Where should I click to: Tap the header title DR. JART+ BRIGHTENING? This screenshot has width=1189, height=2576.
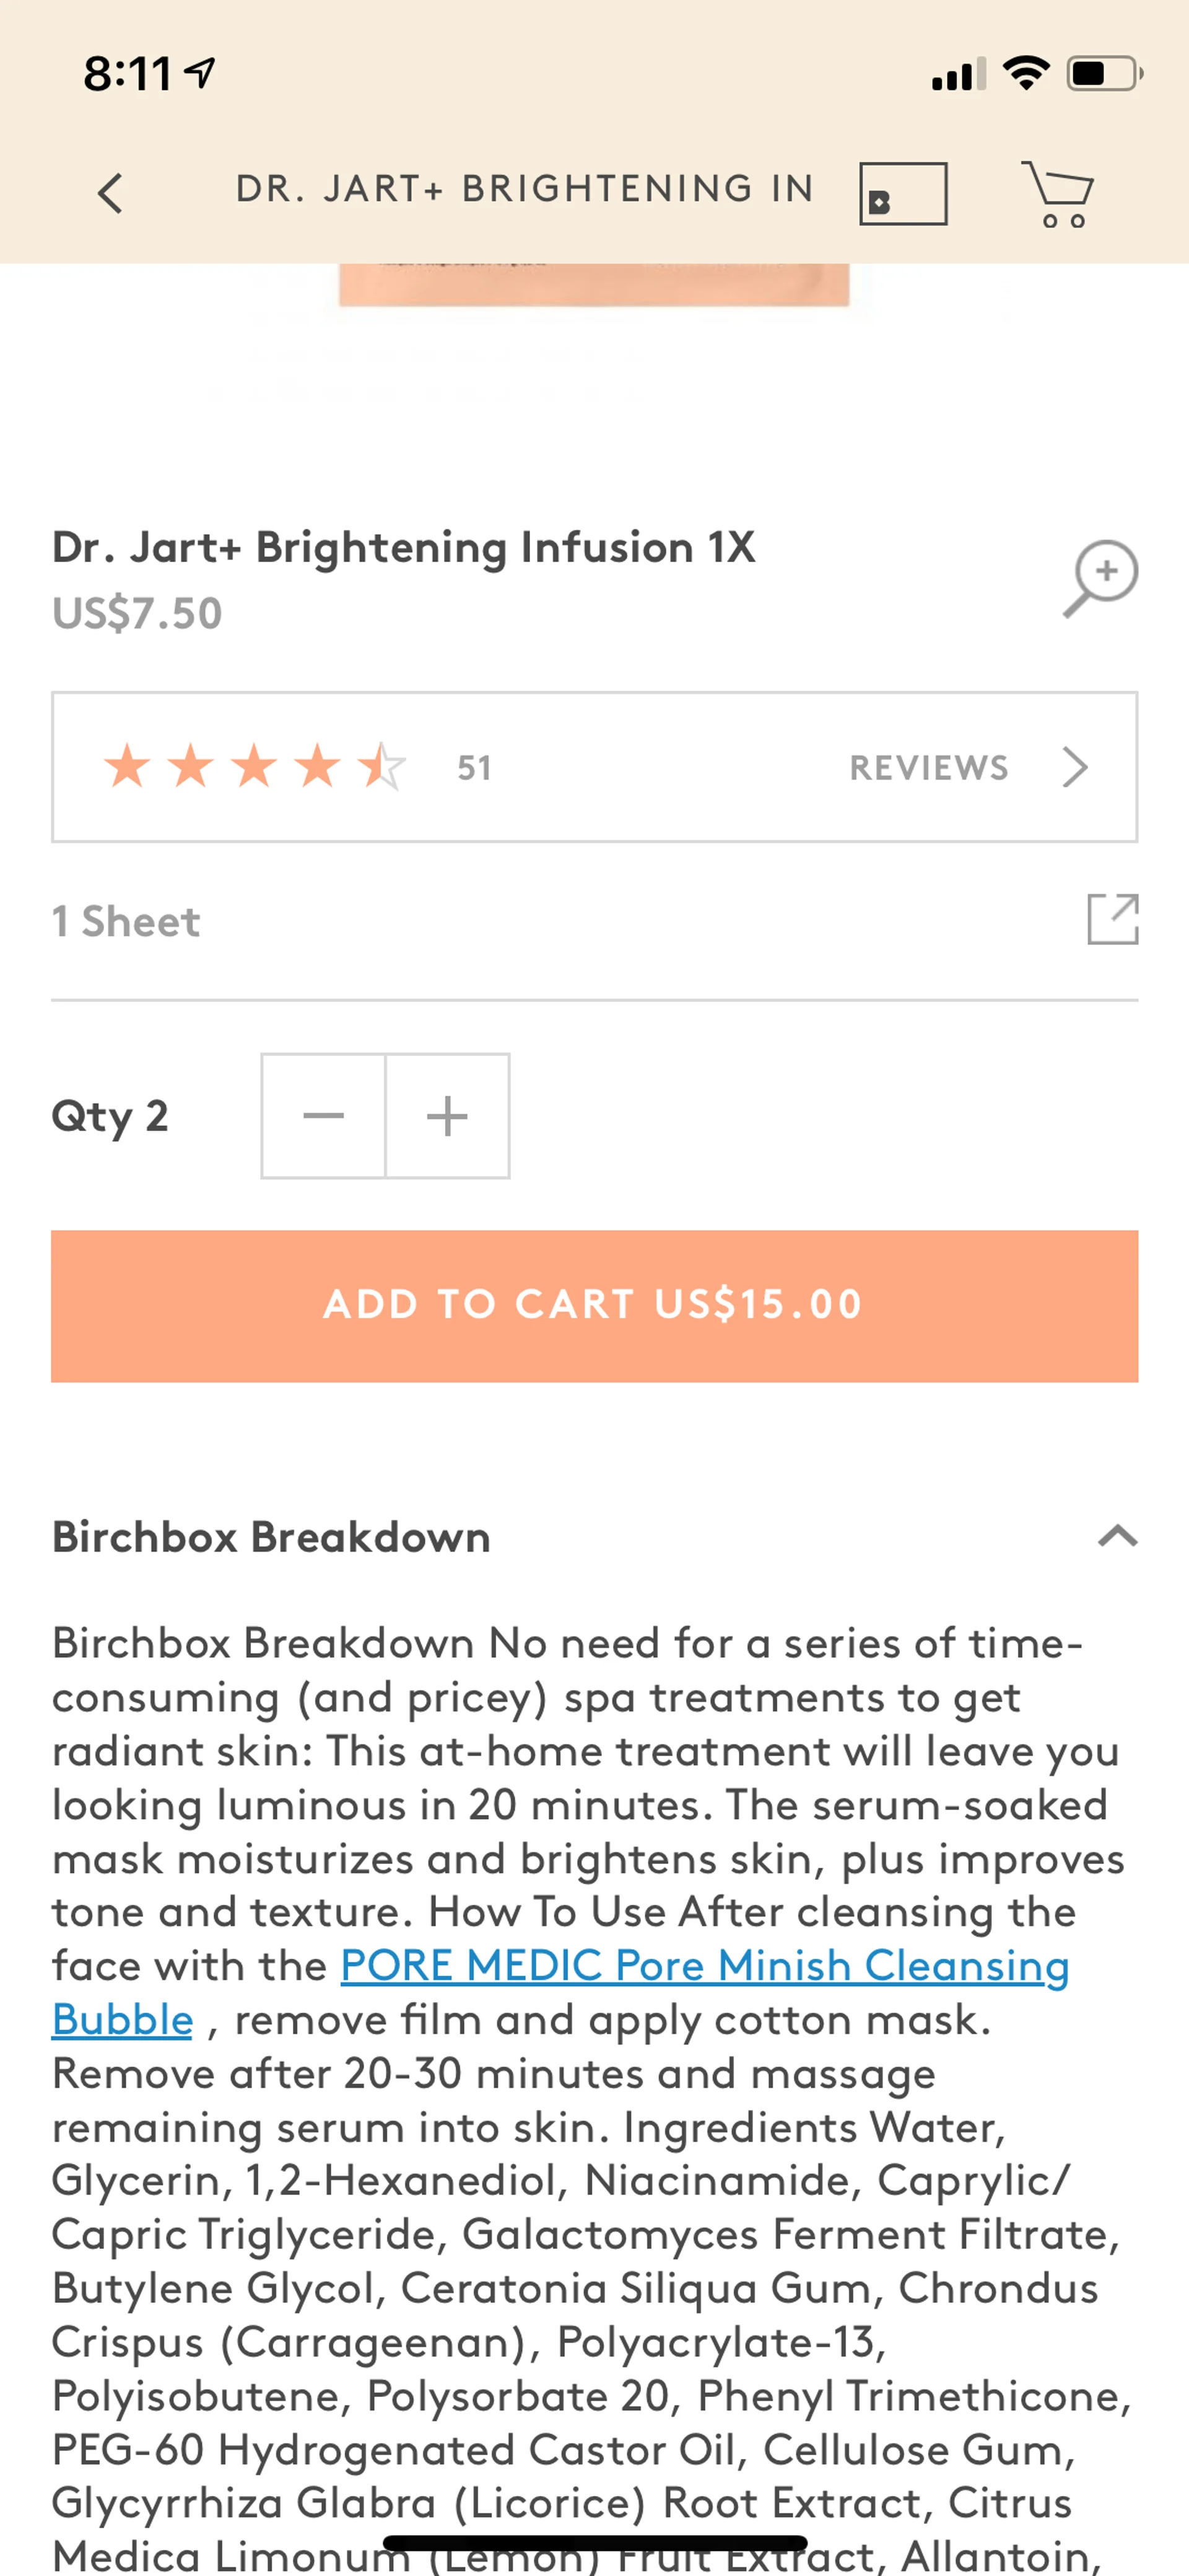pos(525,189)
